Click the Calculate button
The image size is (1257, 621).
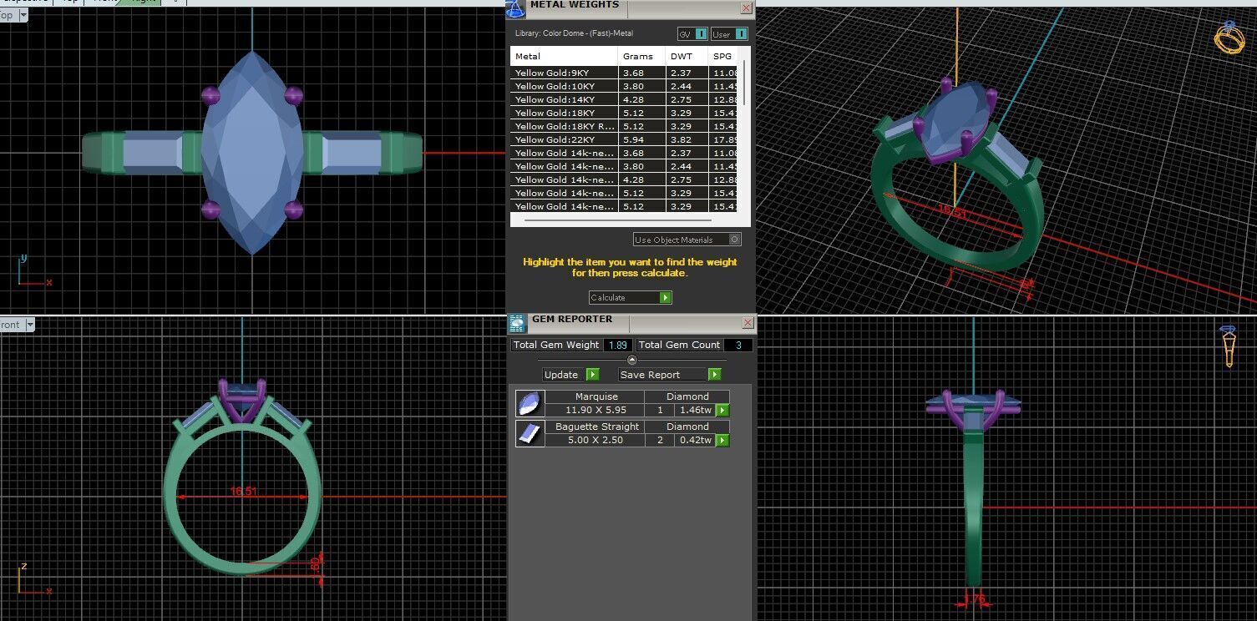[x=630, y=298]
